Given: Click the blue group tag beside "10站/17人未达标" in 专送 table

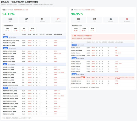Looking at the screenshot, I should tap(6, 88).
